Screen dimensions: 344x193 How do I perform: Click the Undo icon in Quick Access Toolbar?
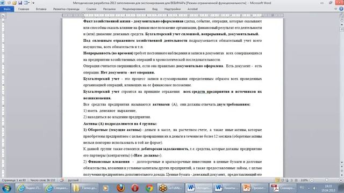tap(9, 3)
